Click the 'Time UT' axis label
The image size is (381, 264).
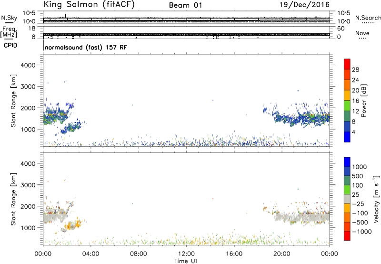[186, 261]
